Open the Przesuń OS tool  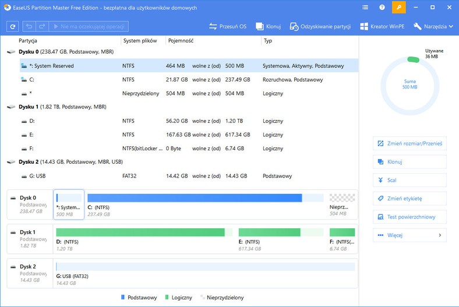coord(228,27)
